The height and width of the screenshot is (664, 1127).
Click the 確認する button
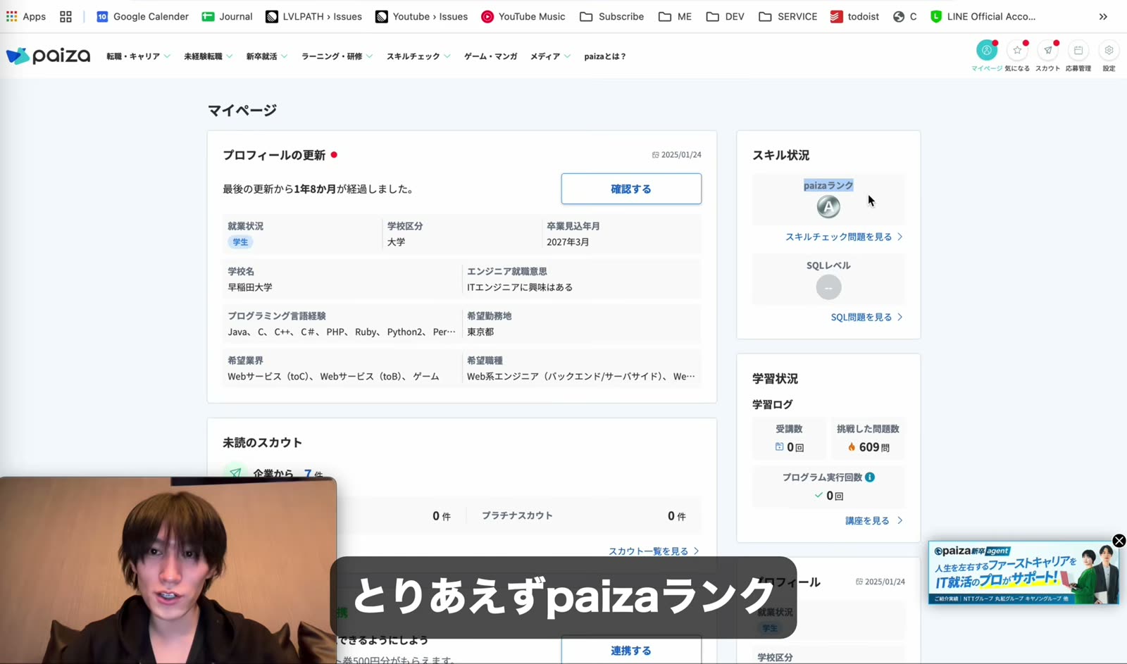[631, 189]
